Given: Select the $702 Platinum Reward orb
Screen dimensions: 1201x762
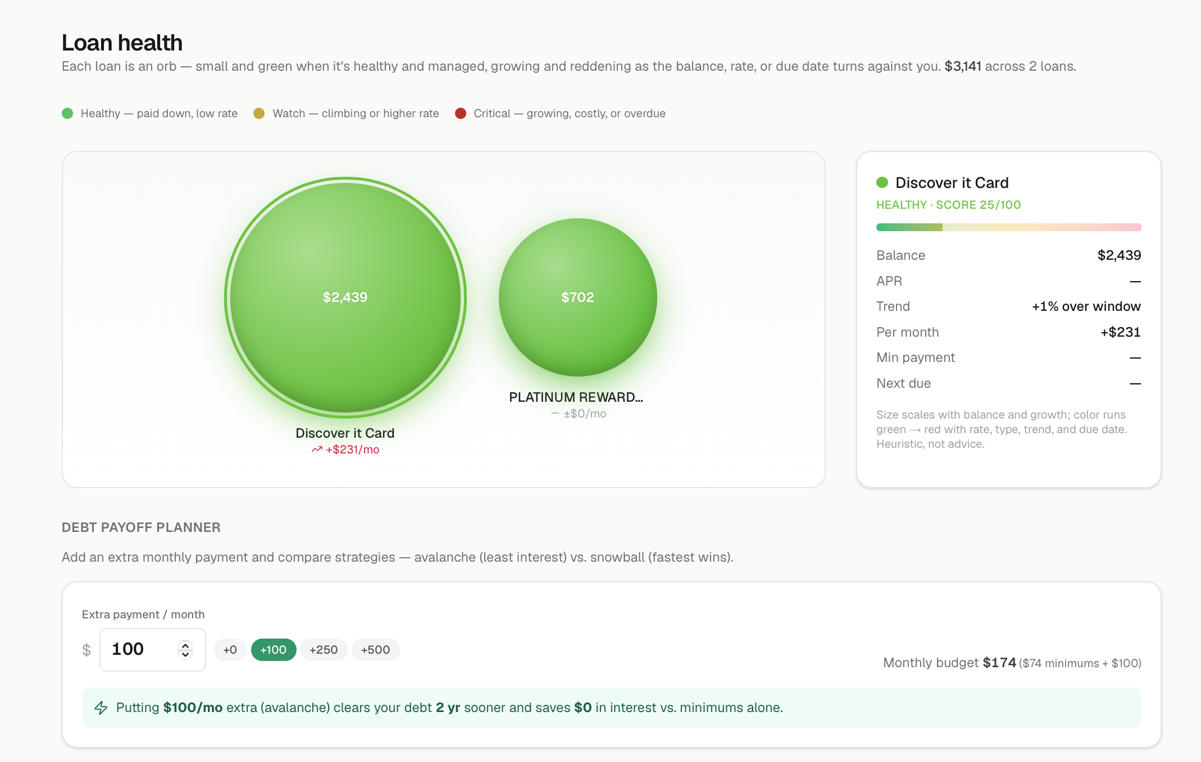Looking at the screenshot, I should 577,297.
